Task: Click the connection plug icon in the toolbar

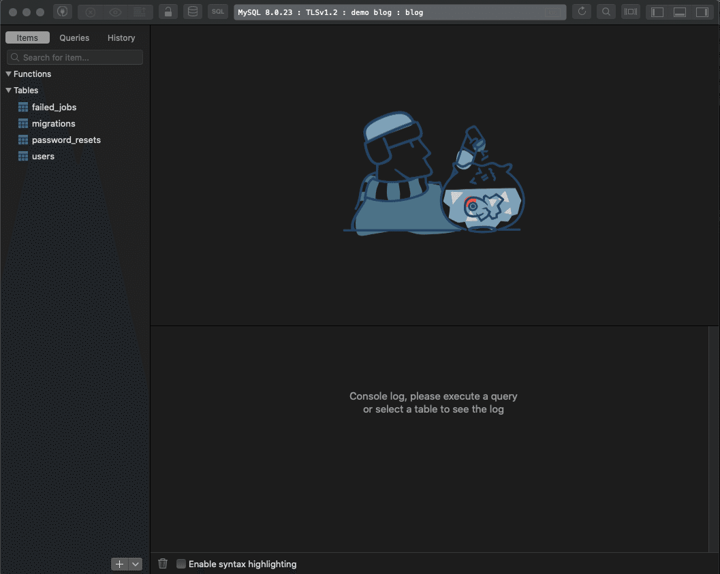Action: pos(63,12)
